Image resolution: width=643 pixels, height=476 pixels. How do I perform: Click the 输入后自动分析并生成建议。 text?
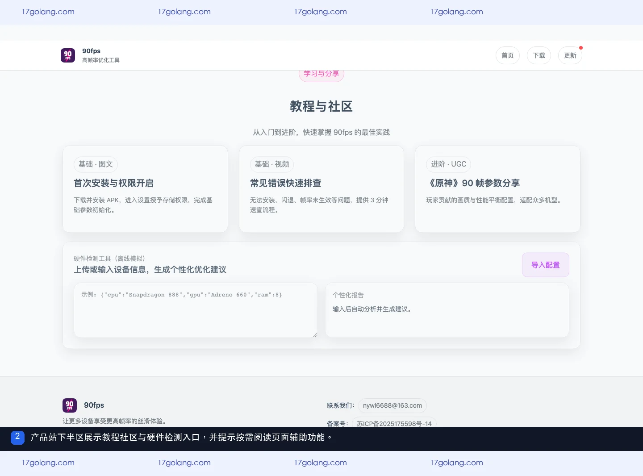click(x=373, y=309)
